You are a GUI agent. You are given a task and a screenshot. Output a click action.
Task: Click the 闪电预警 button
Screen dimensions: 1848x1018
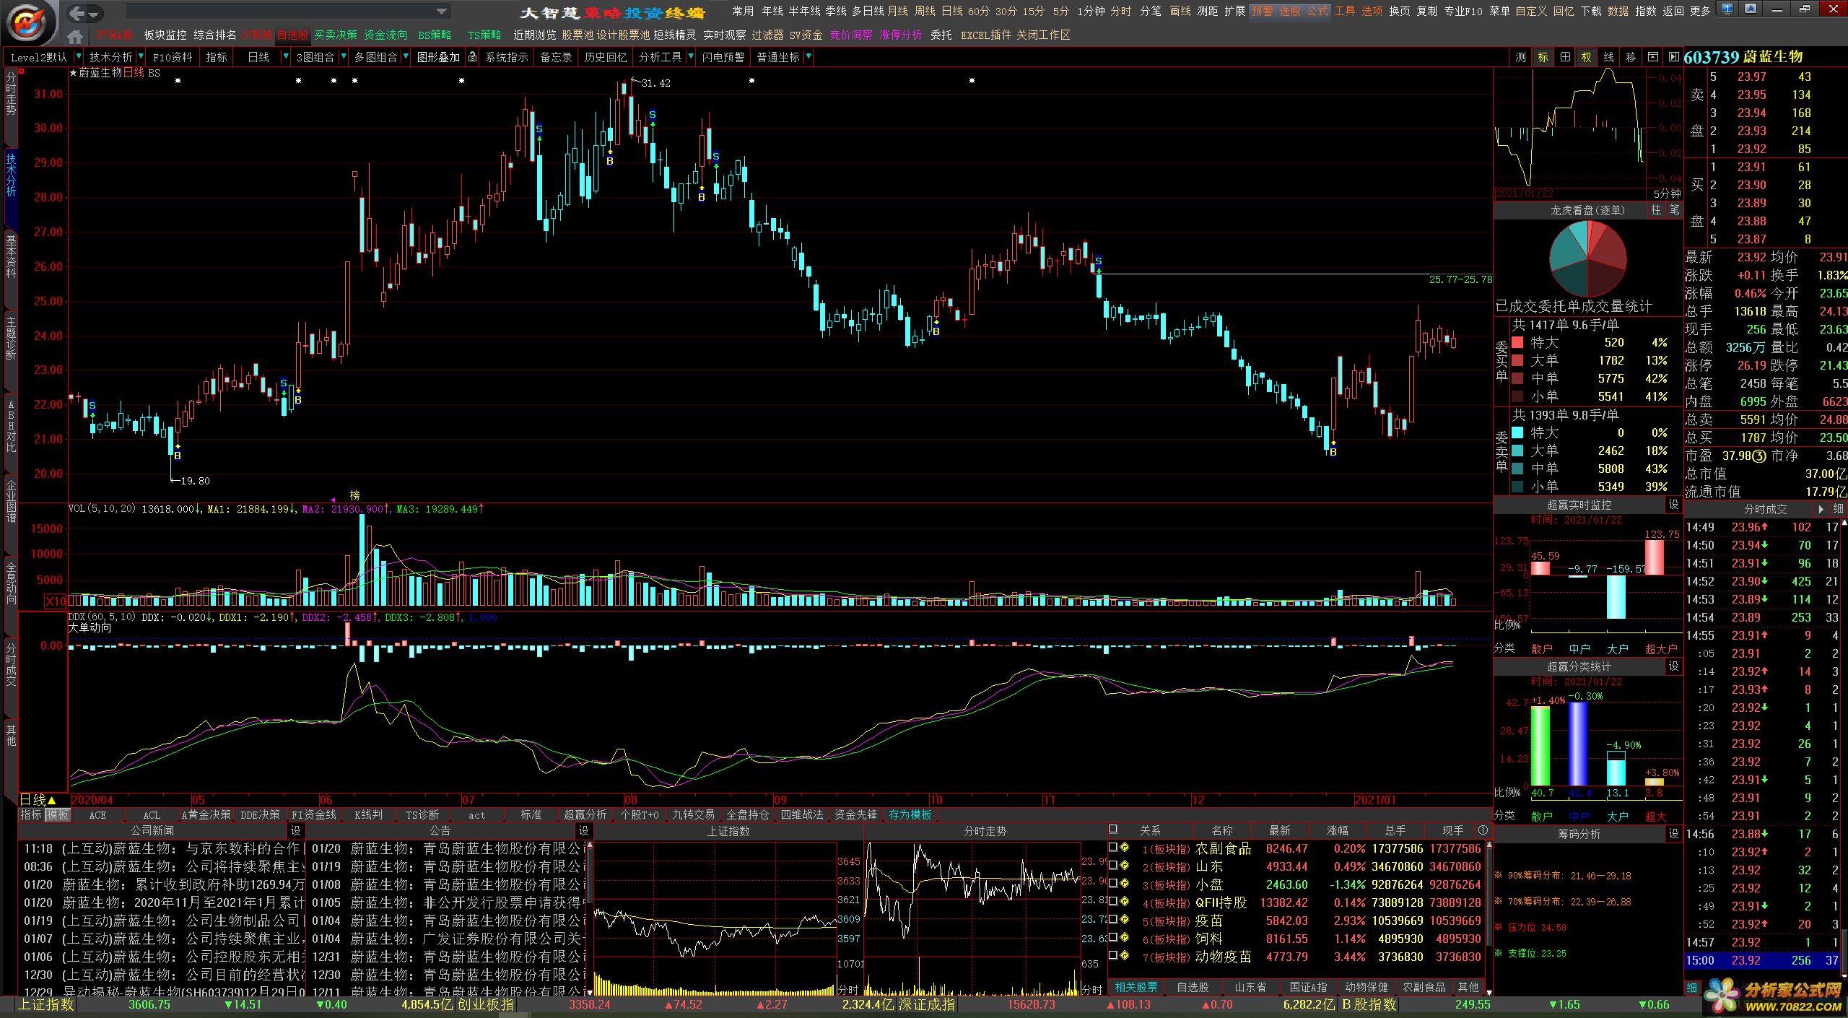(723, 57)
